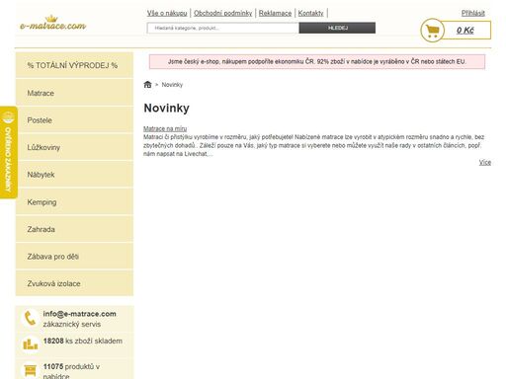Open the 'Ověřeno zákazníky' side badge

[x=8, y=152]
